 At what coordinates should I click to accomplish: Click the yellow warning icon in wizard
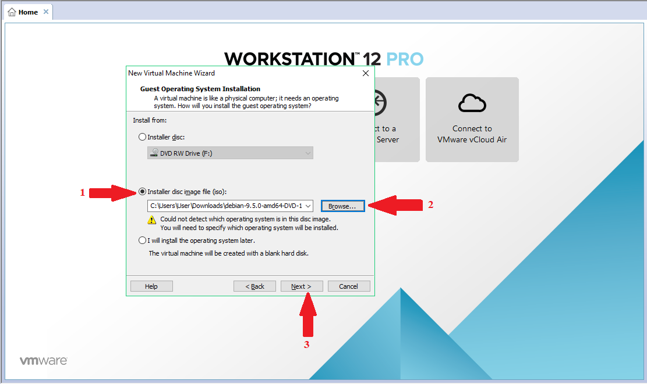(152, 220)
